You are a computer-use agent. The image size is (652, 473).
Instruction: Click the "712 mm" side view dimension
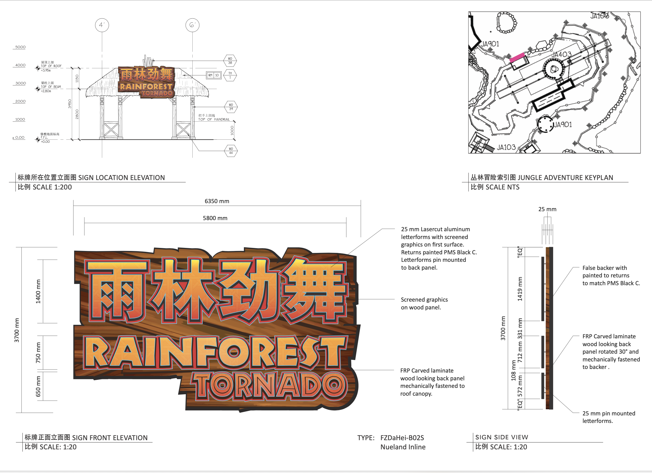click(520, 352)
